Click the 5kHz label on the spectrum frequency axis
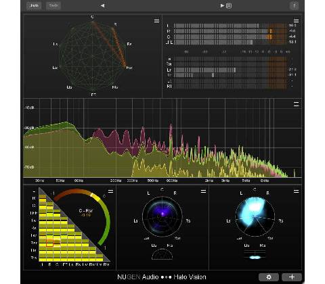Image resolution: width=325 pixels, height=284 pixels. coord(246,181)
